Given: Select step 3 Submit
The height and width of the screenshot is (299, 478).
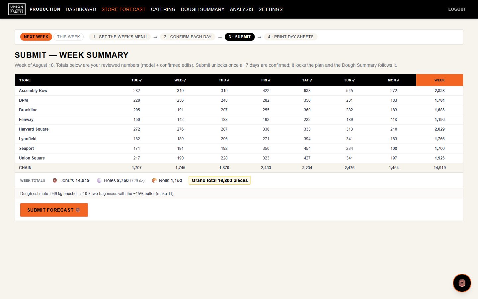Looking at the screenshot, I should [x=240, y=37].
